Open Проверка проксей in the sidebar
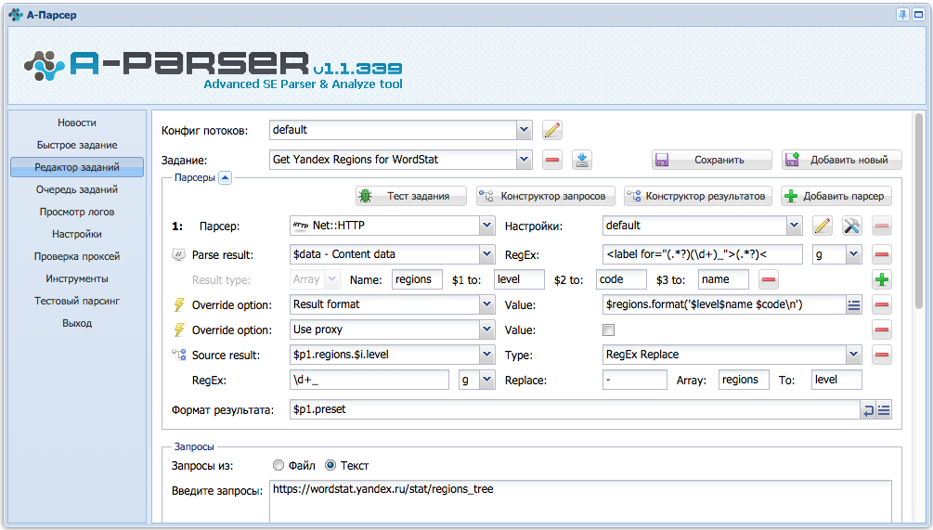This screenshot has width=933, height=530. (x=77, y=256)
